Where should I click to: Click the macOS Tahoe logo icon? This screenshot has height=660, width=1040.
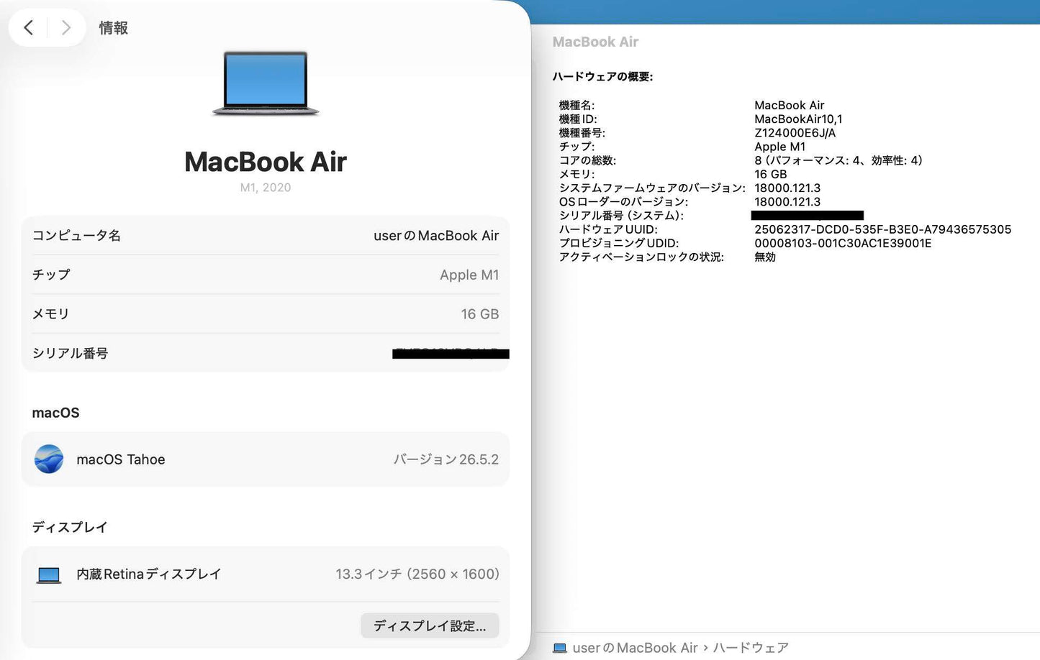pyautogui.click(x=49, y=459)
